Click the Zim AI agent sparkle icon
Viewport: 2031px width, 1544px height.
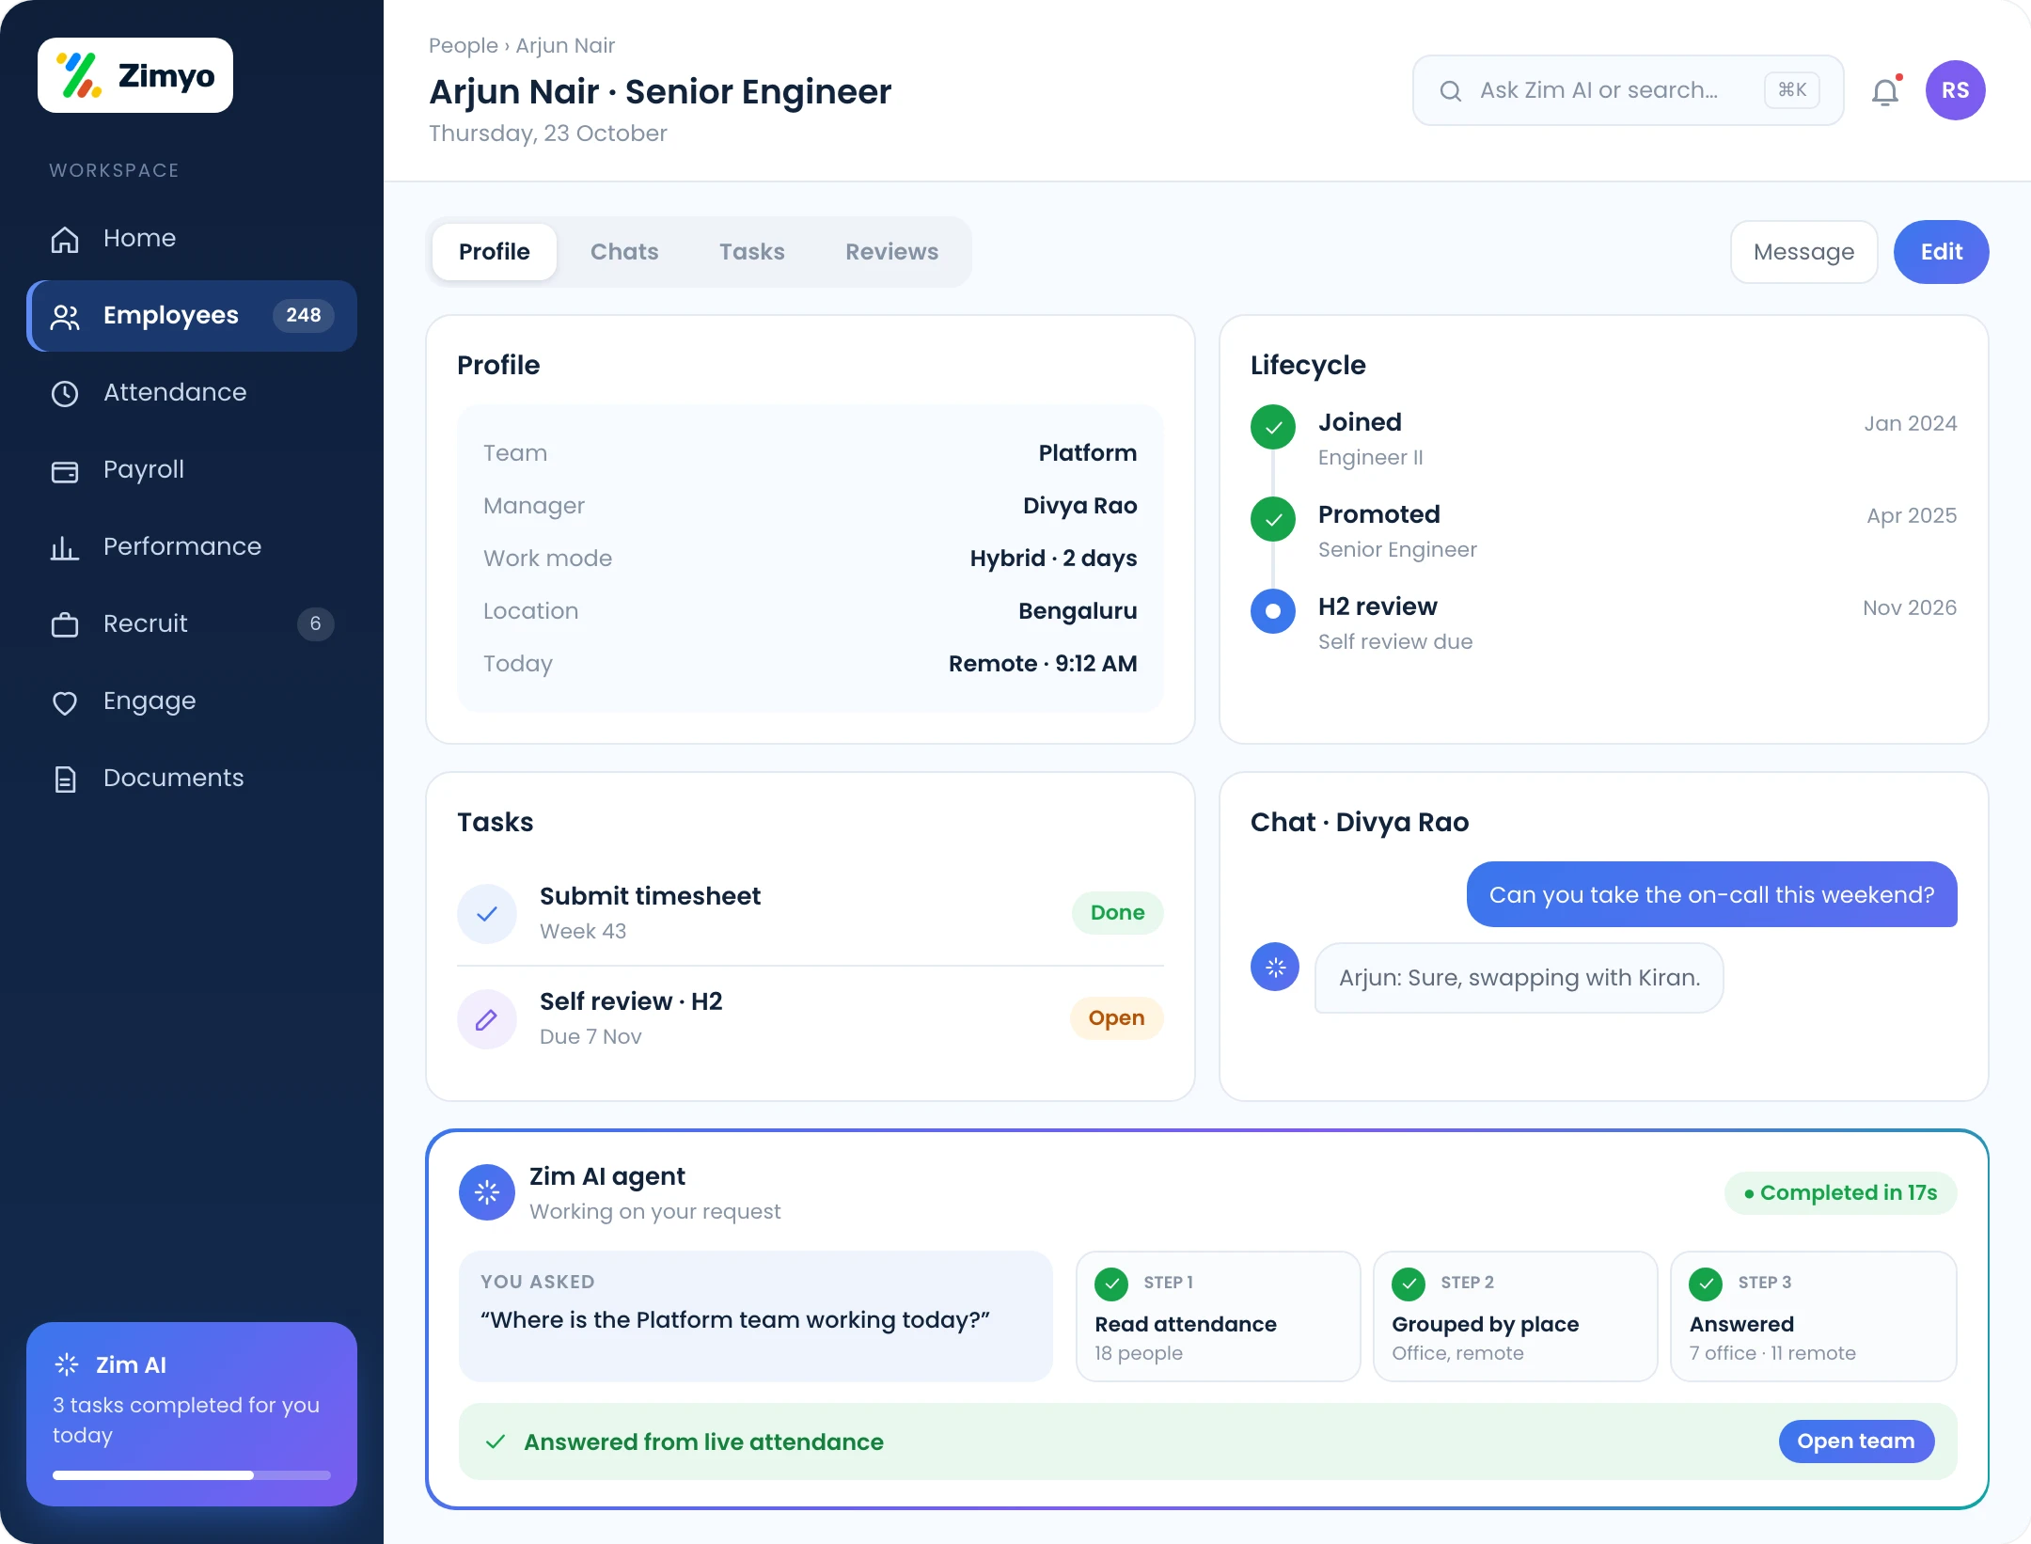(487, 1192)
